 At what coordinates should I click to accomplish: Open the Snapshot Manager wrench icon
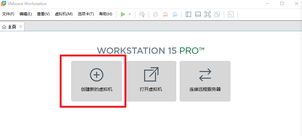coord(175,14)
